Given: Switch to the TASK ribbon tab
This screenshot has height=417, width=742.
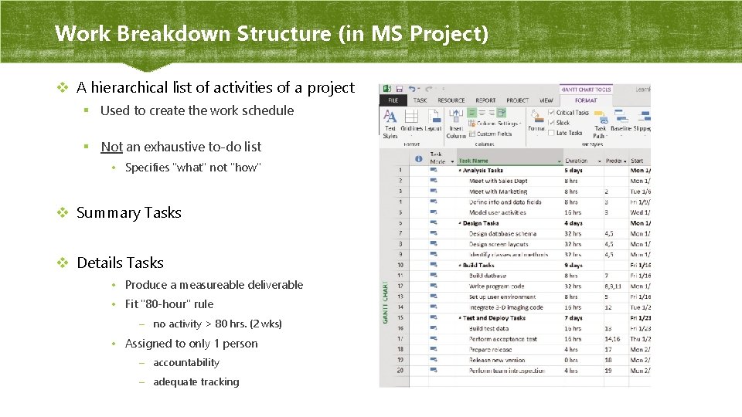Looking at the screenshot, I should 420,100.
